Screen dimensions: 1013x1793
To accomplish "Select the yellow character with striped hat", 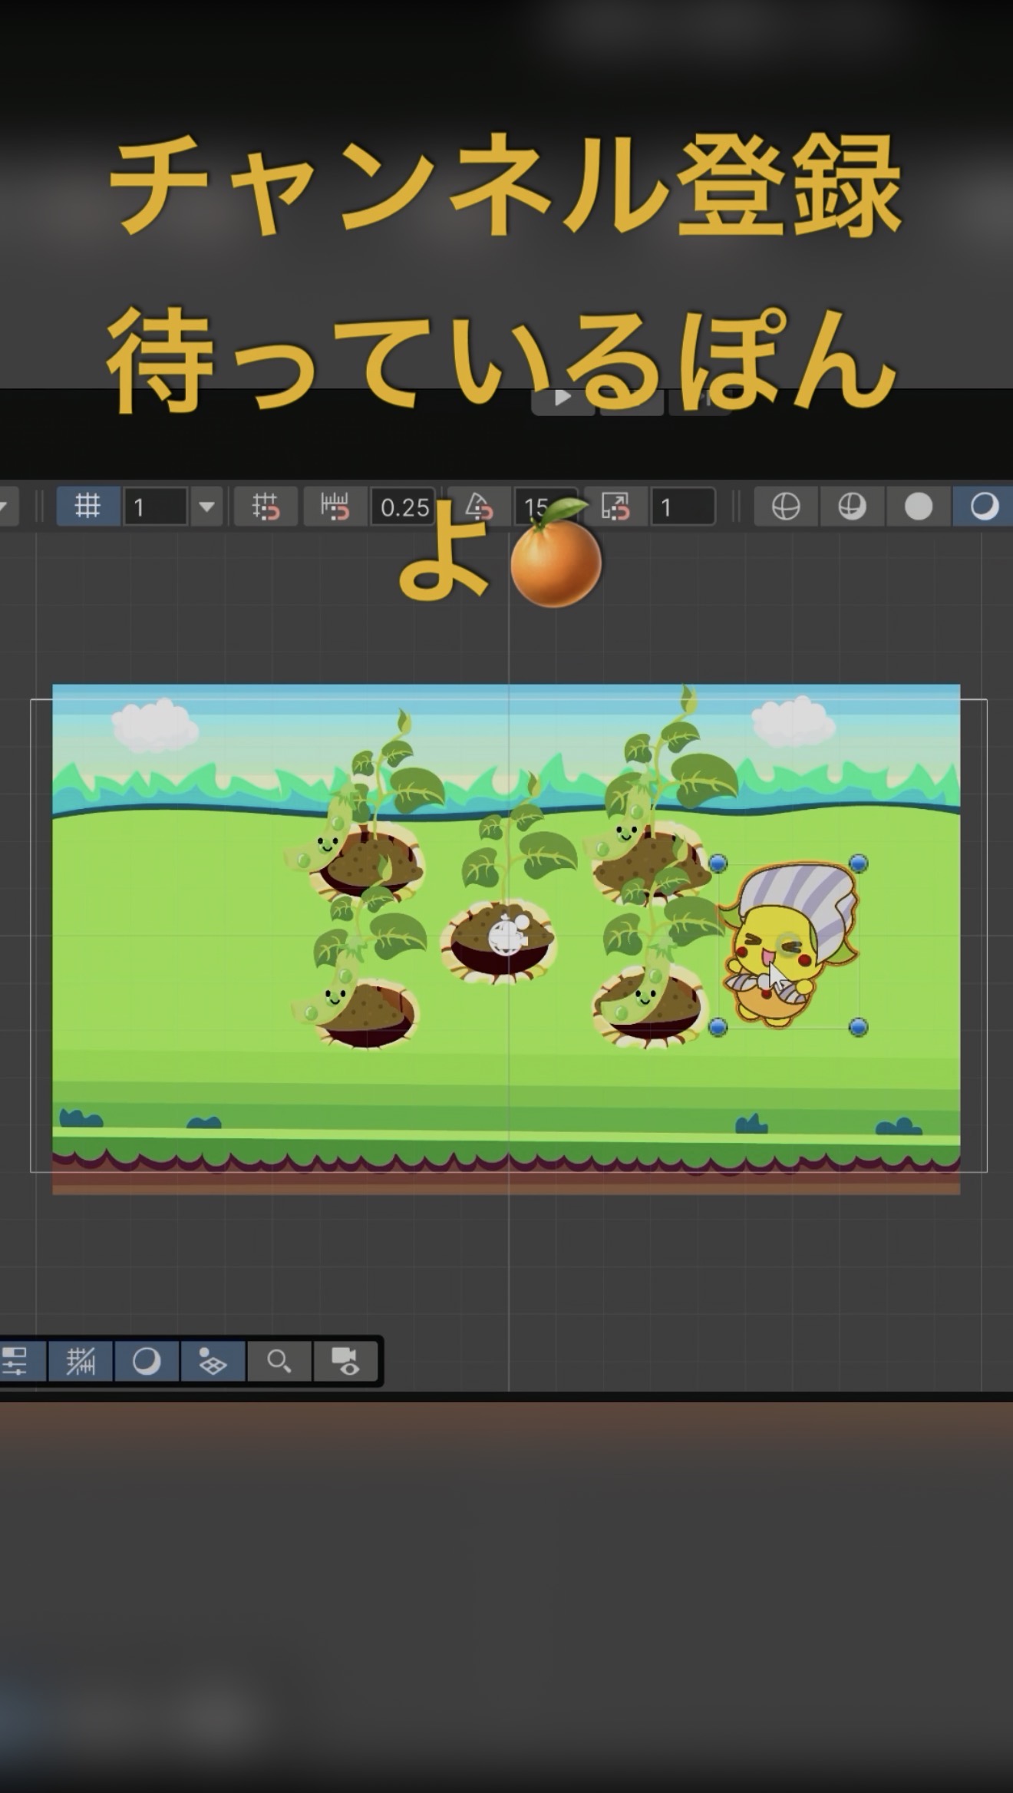I will [x=788, y=944].
